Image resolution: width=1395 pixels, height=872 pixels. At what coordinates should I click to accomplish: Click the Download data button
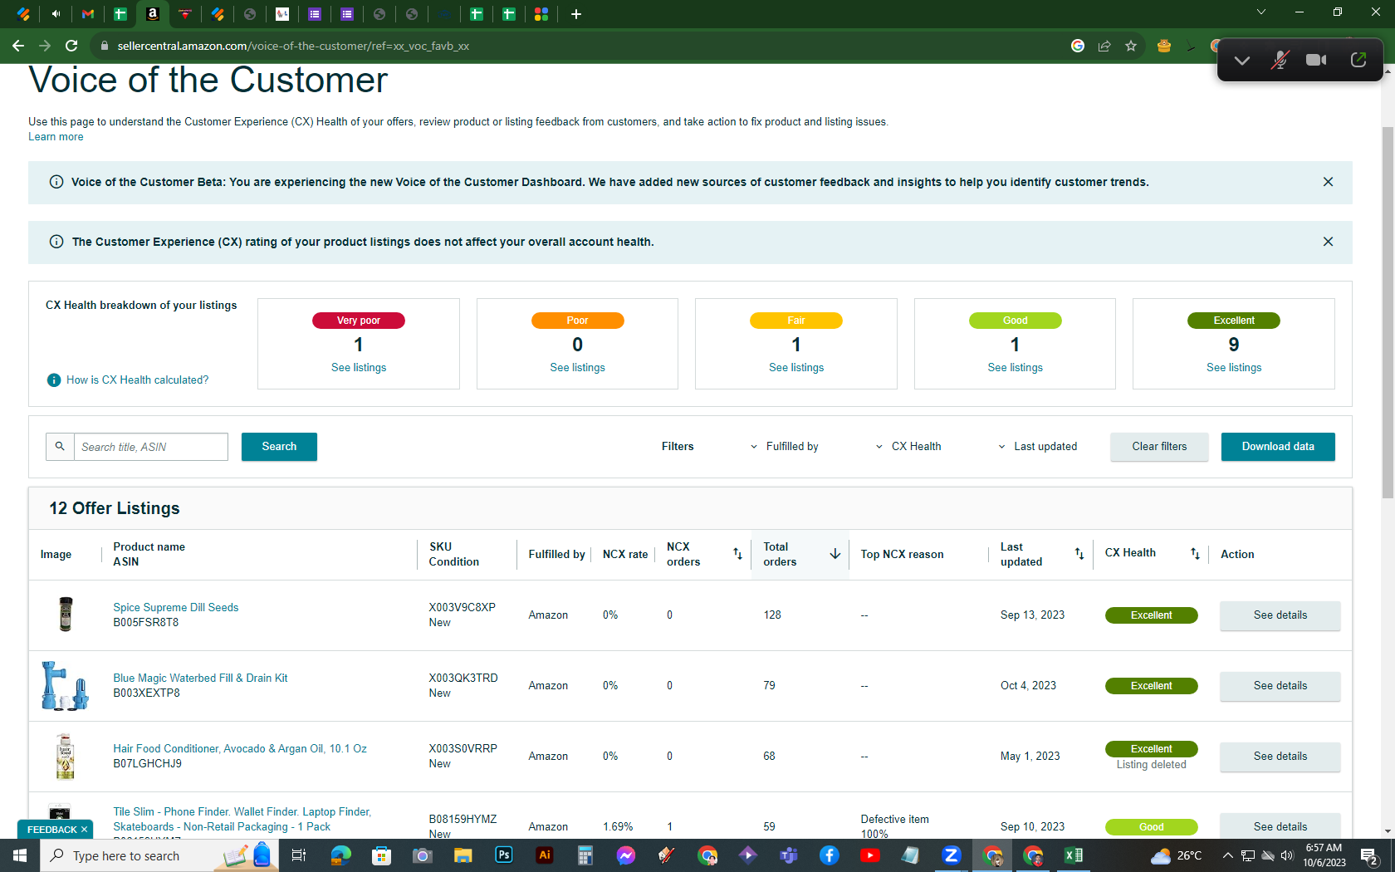(1278, 447)
